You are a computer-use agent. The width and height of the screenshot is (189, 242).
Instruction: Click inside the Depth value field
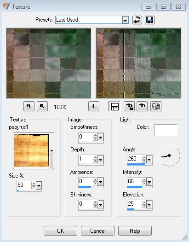[x=86, y=159]
